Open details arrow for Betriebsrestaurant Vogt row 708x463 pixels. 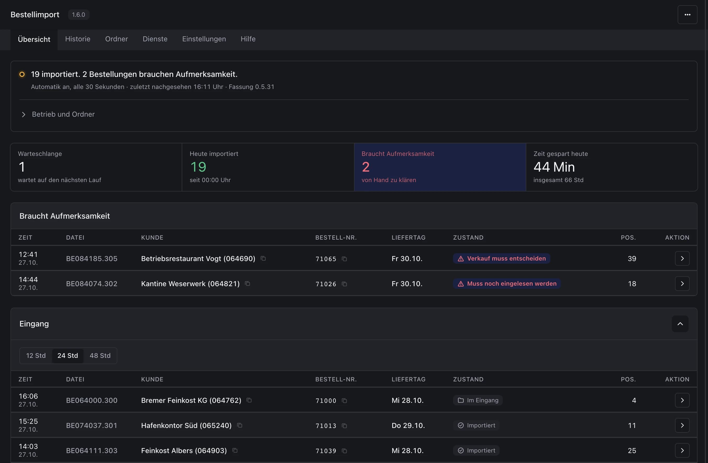pyautogui.click(x=682, y=258)
